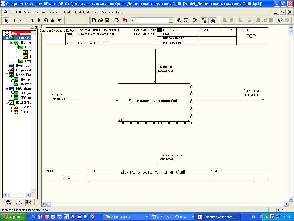Open the Dictionary menu
The width and height of the screenshot is (294, 221).
[54, 12]
